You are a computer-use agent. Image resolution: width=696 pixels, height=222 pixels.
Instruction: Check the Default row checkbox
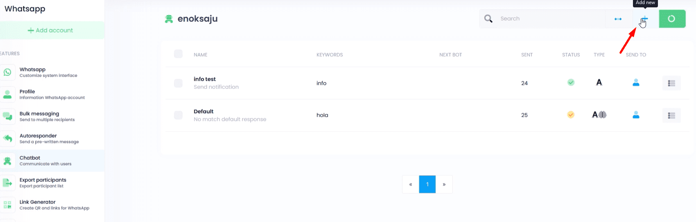coord(178,115)
